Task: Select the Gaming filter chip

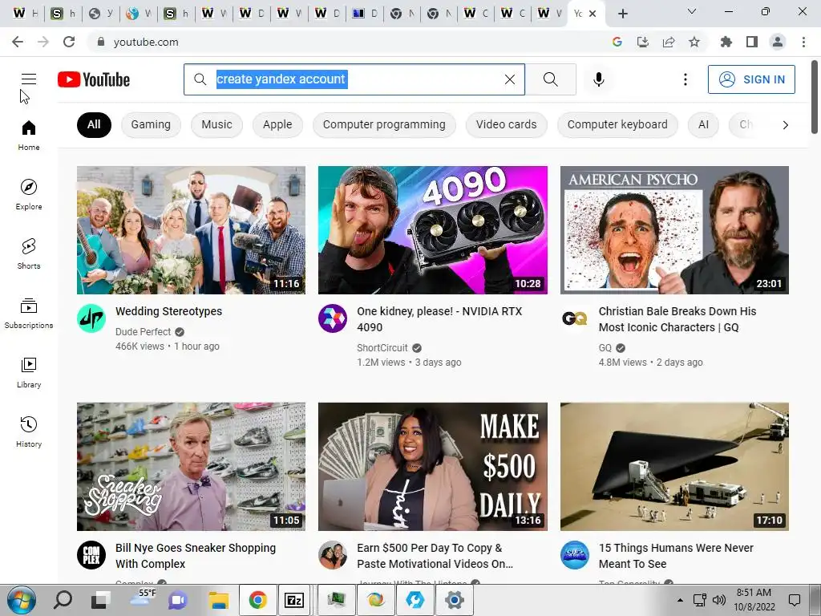Action: point(151,124)
